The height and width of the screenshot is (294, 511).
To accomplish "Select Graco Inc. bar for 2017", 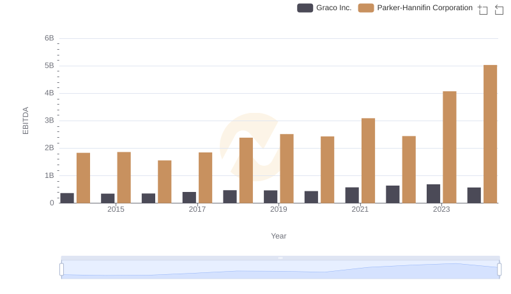I will click(x=189, y=198).
